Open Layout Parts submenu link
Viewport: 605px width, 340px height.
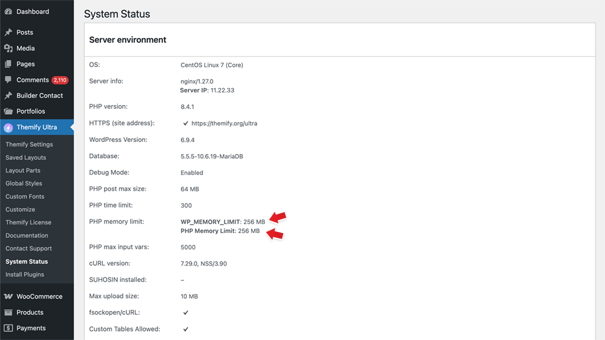click(23, 170)
